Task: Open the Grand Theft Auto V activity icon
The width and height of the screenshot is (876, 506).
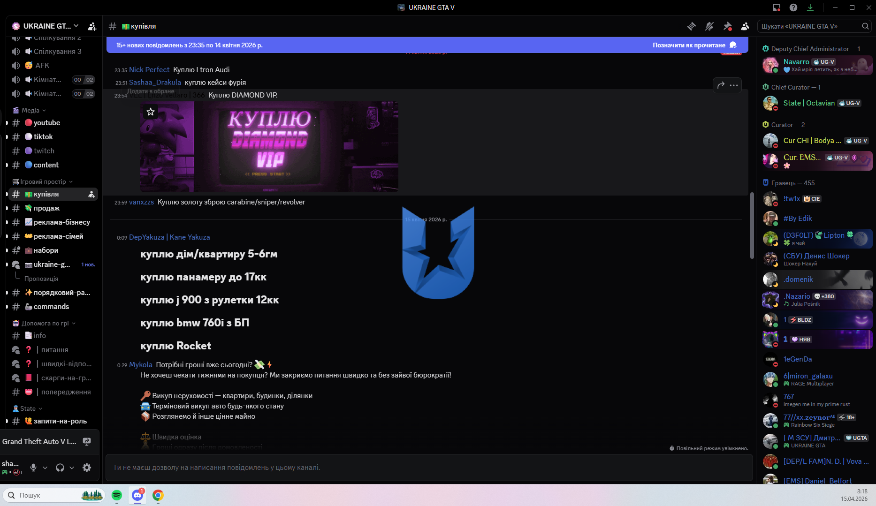Action: point(87,441)
